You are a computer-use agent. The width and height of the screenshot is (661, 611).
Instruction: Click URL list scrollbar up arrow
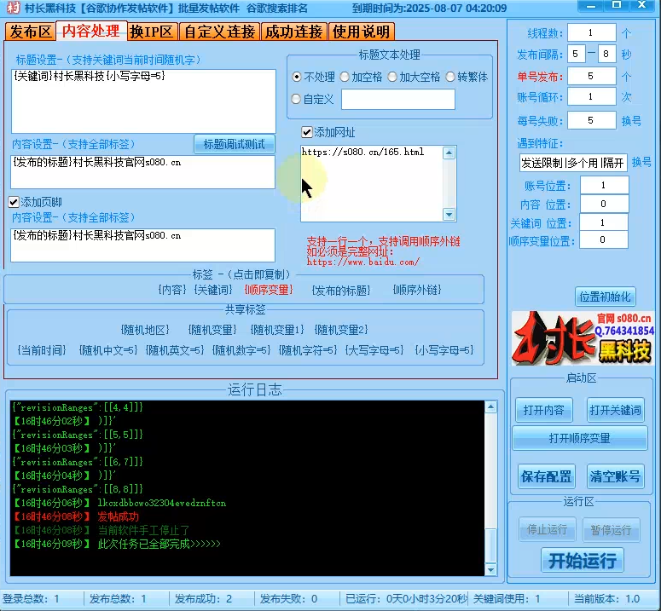(449, 153)
